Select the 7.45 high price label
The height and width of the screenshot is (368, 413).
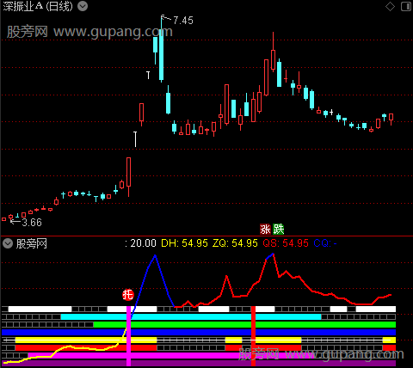(183, 21)
